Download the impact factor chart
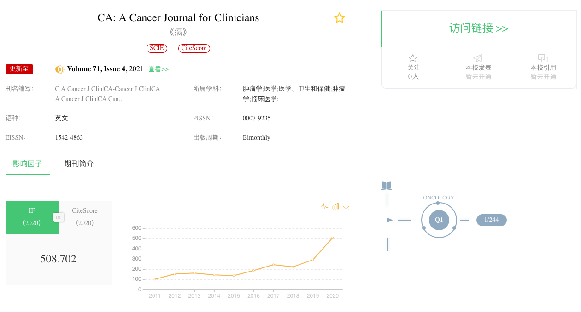The height and width of the screenshot is (312, 581). coord(346,207)
